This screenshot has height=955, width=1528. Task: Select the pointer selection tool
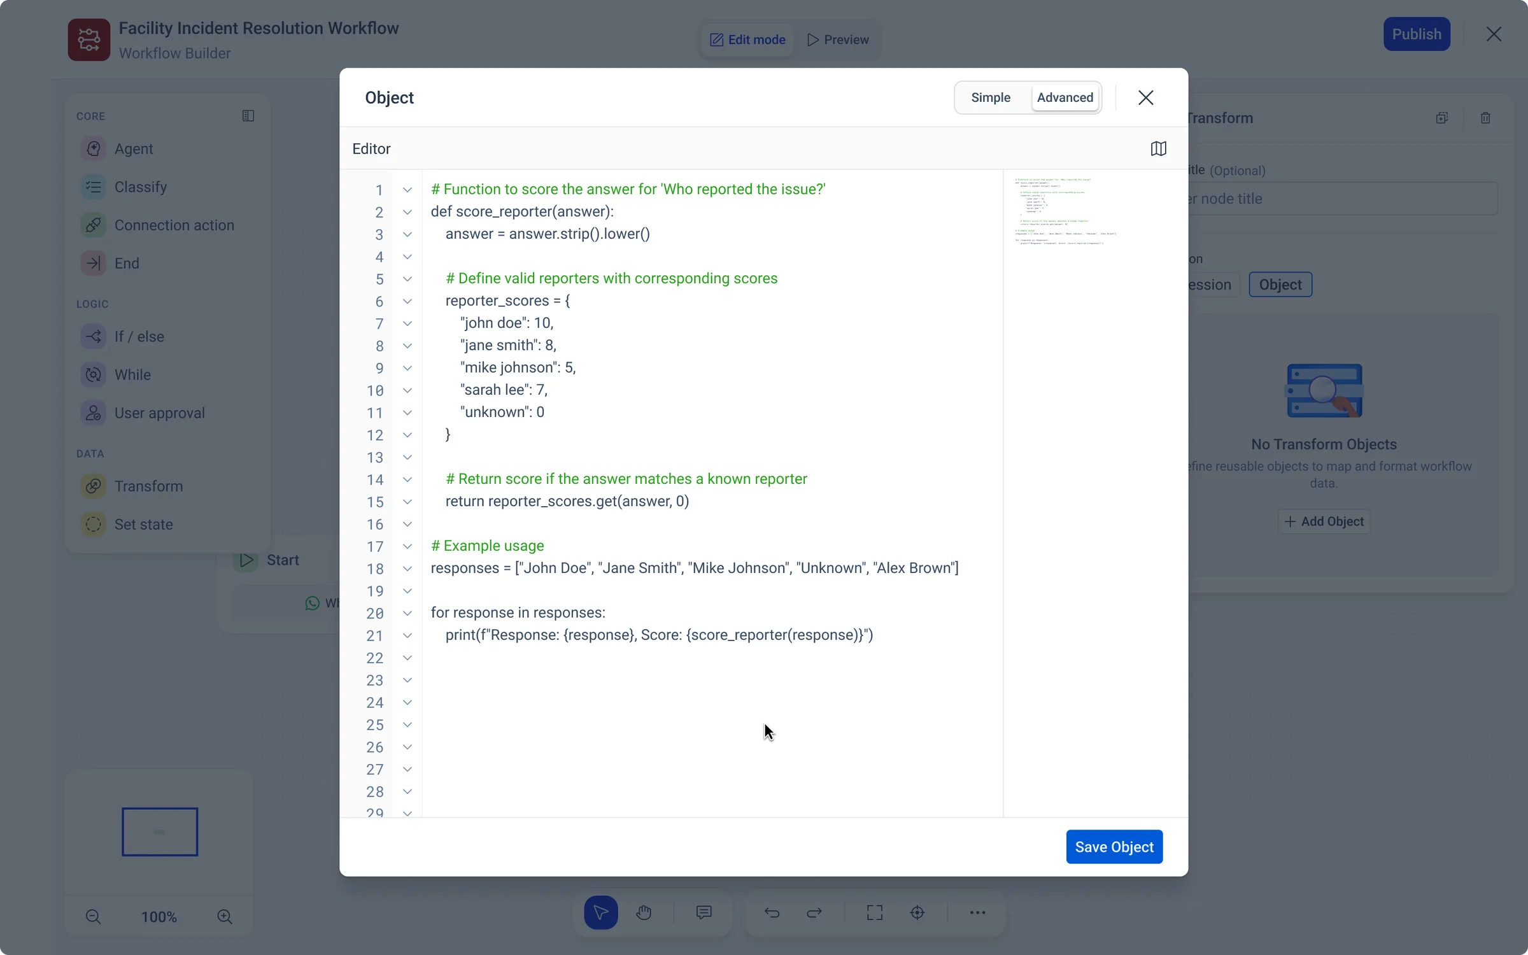(600, 912)
